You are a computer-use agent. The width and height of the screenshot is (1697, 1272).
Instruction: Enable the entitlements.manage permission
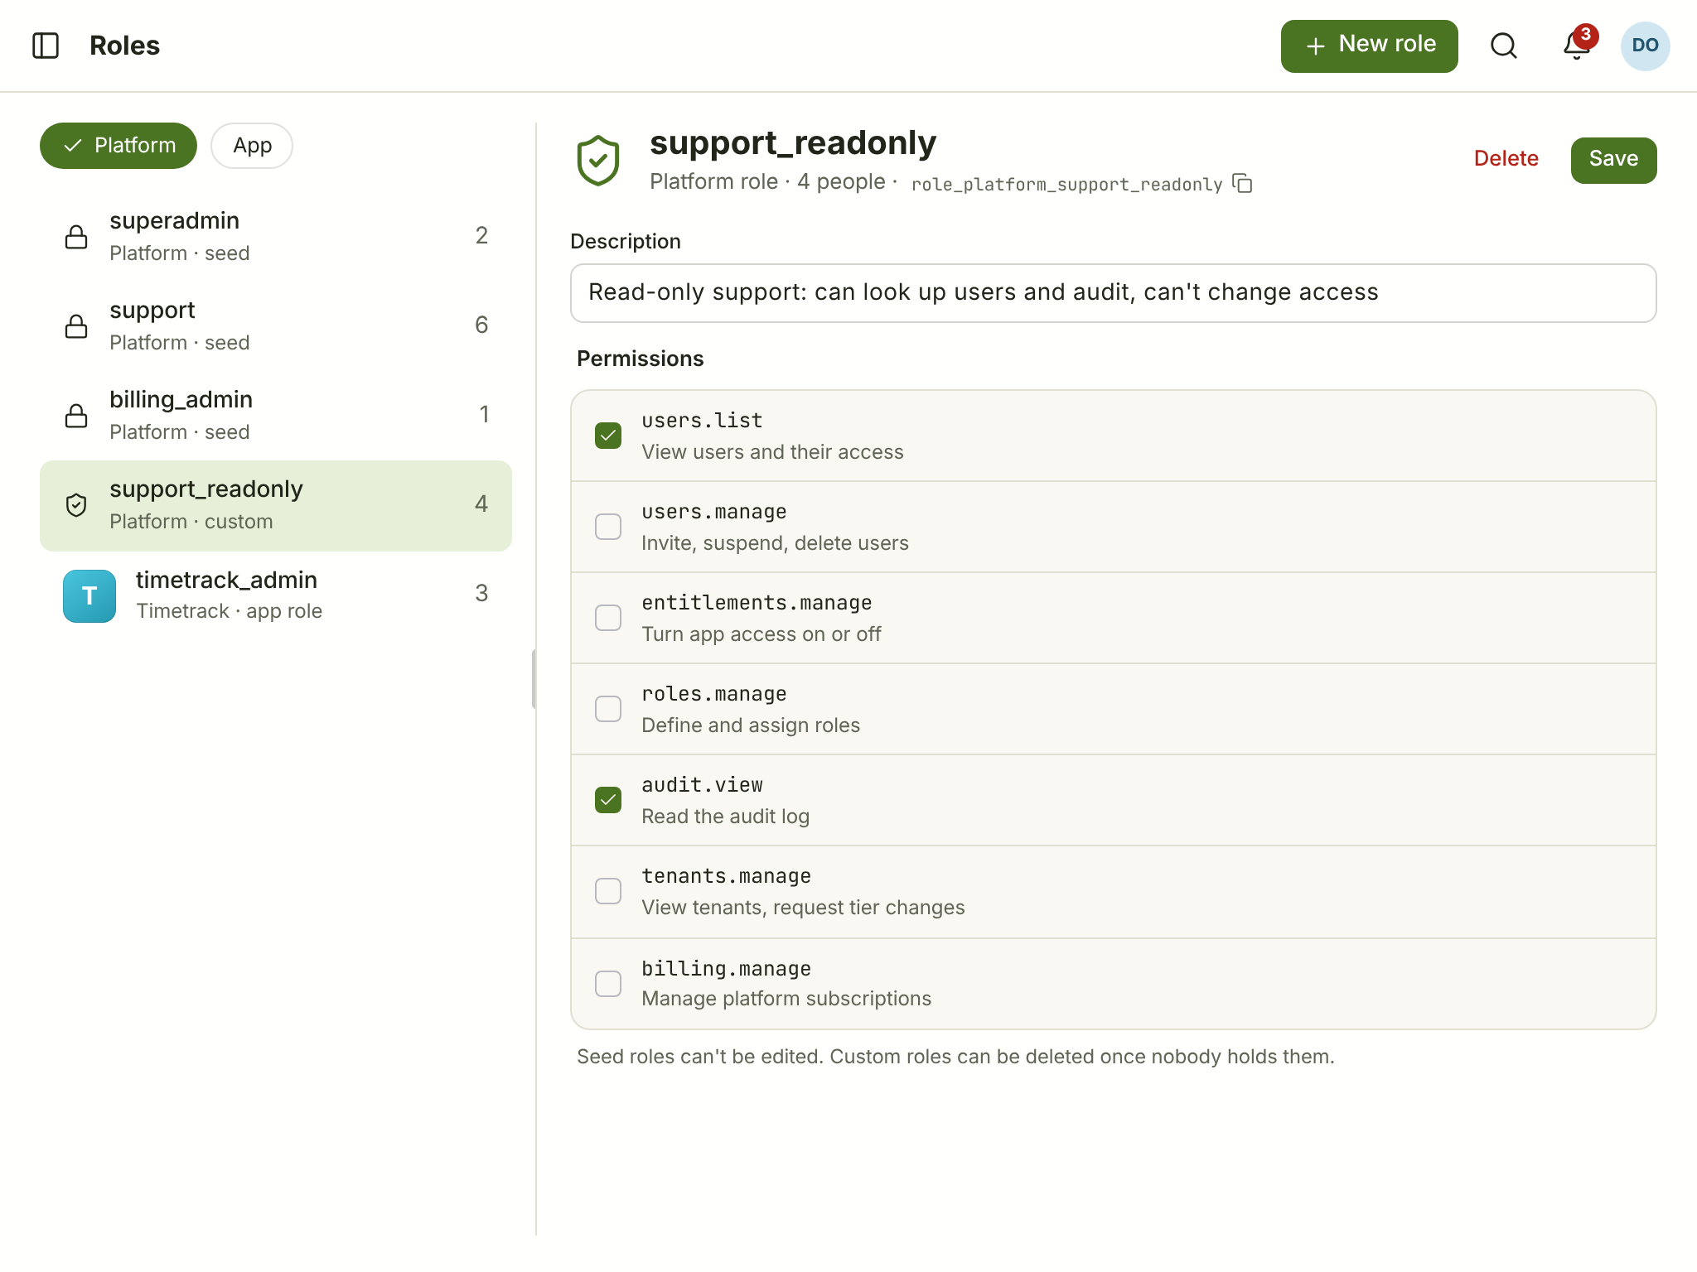[x=608, y=618]
